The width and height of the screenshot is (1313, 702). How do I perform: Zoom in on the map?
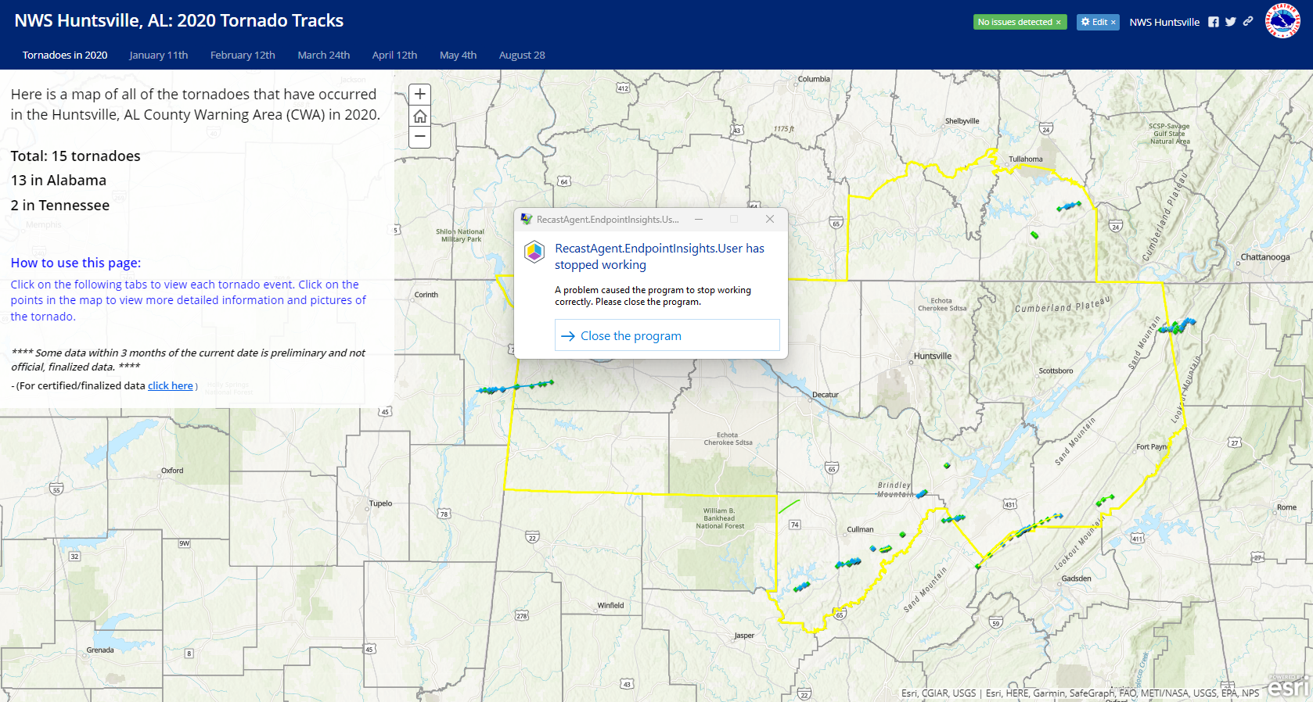click(x=420, y=95)
